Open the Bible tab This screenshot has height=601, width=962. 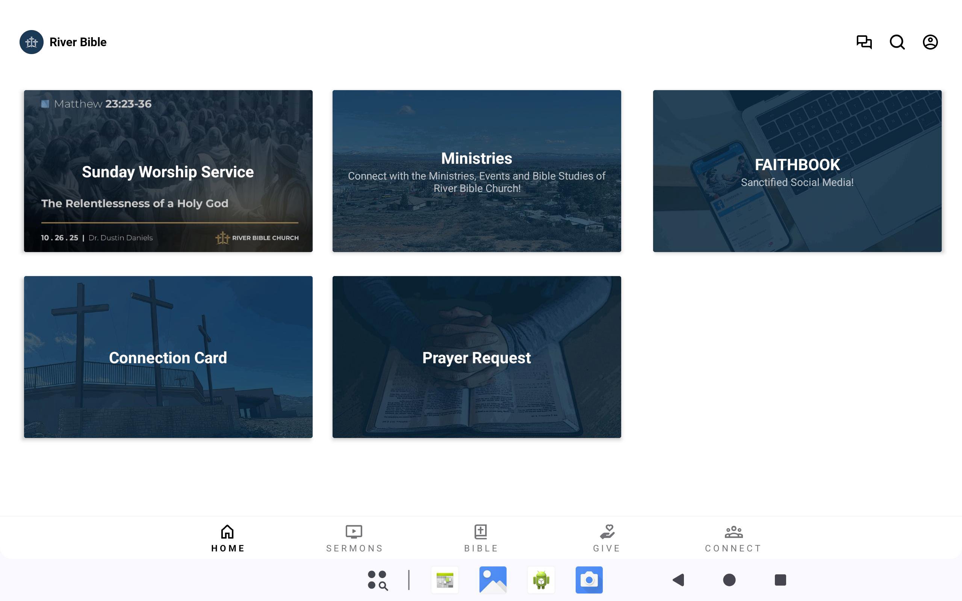(481, 538)
